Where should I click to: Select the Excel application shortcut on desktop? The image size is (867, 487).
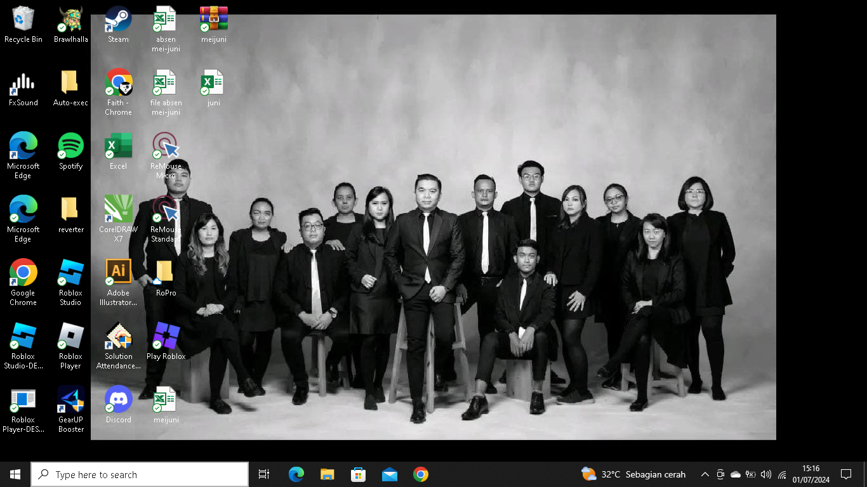point(118,152)
